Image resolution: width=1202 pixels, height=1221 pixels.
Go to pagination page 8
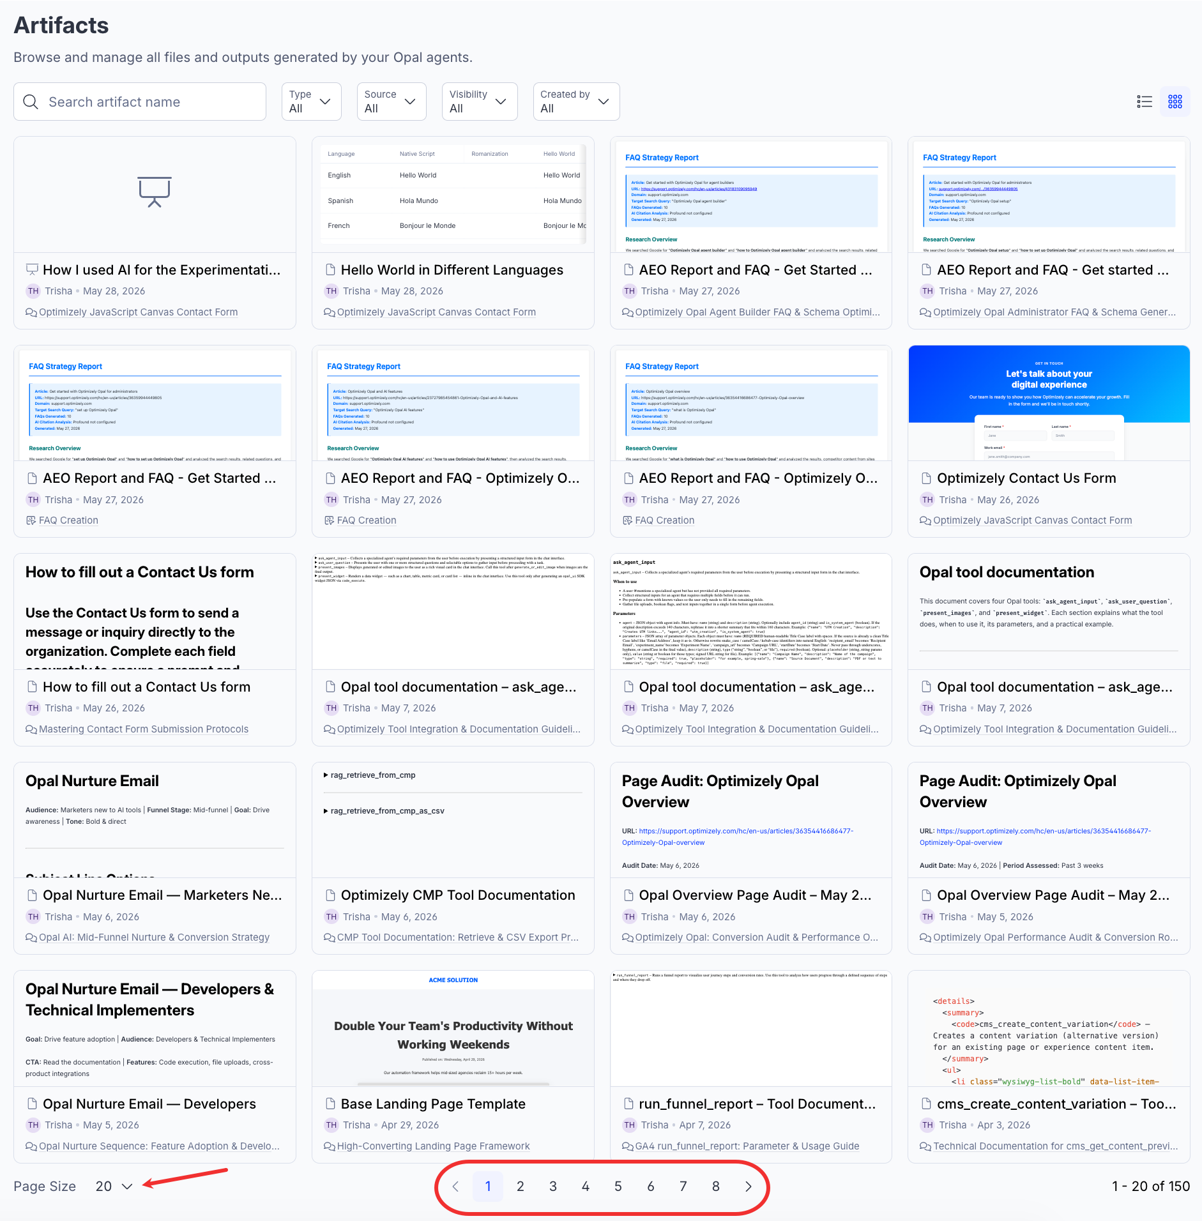(x=716, y=1187)
